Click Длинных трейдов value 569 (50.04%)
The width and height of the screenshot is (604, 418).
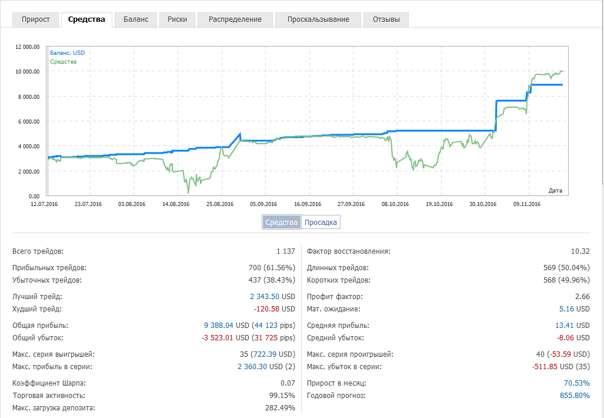(566, 268)
